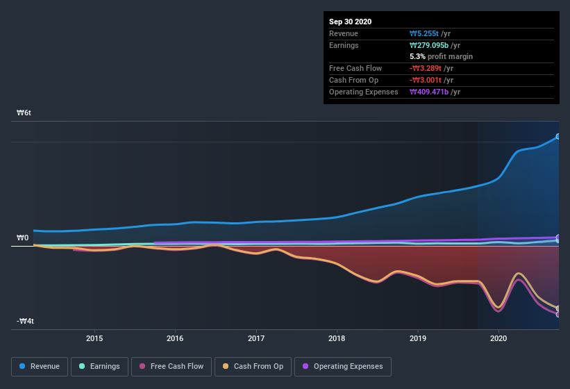Toggle the Free Cash Flow legend item
Screen dimensions: 570x389
(171, 366)
